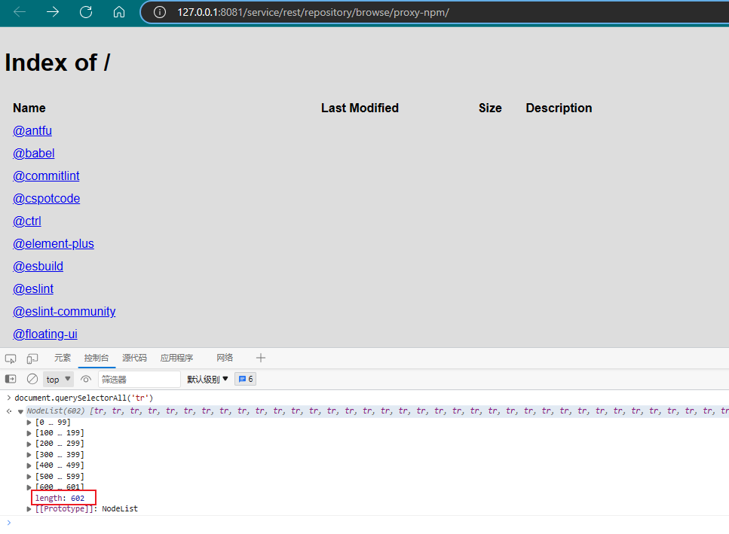Screen dimensions: 729x534
Task: Open the 6 issues message badge
Action: tap(246, 380)
